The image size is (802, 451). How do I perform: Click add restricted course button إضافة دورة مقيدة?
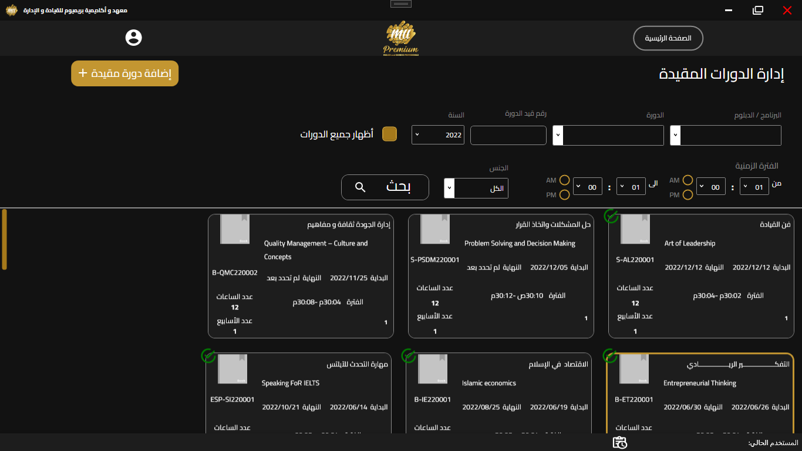125,73
